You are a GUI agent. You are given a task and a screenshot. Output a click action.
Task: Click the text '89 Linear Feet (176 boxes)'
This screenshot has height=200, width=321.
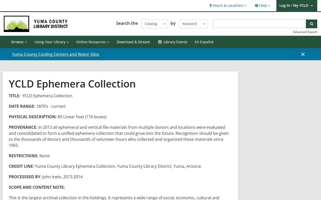(x=82, y=117)
